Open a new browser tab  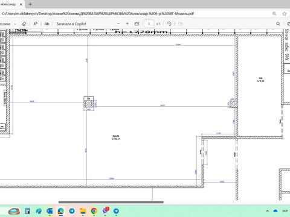coord(30,4)
